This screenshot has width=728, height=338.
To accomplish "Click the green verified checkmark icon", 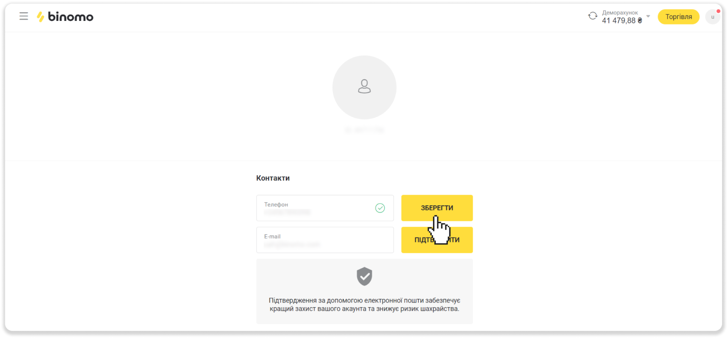I will pyautogui.click(x=380, y=208).
